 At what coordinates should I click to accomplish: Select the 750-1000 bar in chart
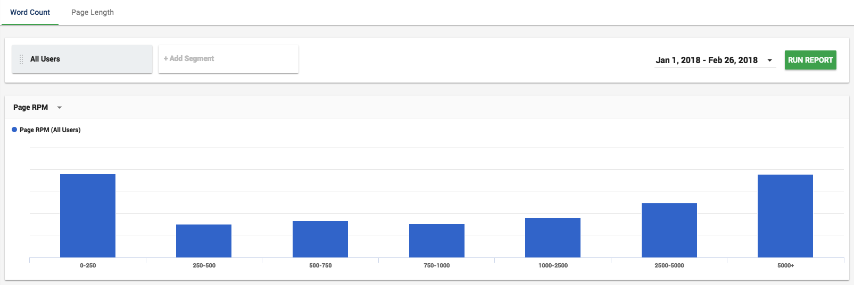[x=437, y=240]
